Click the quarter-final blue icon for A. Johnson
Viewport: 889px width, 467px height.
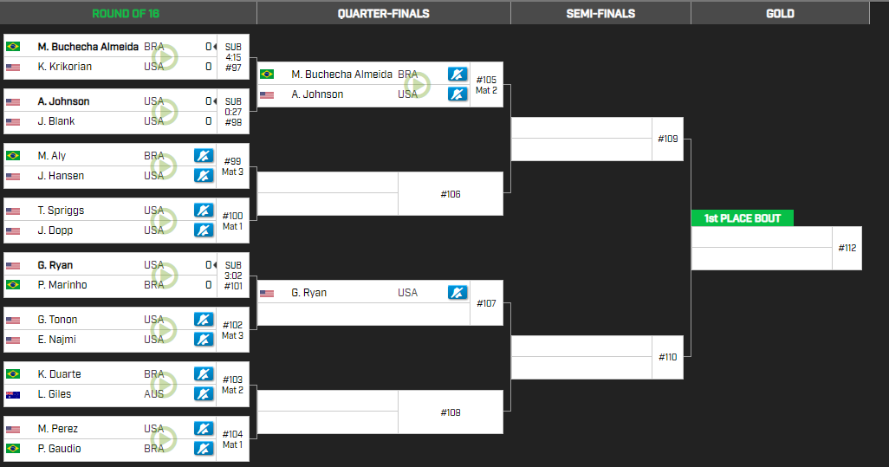457,94
